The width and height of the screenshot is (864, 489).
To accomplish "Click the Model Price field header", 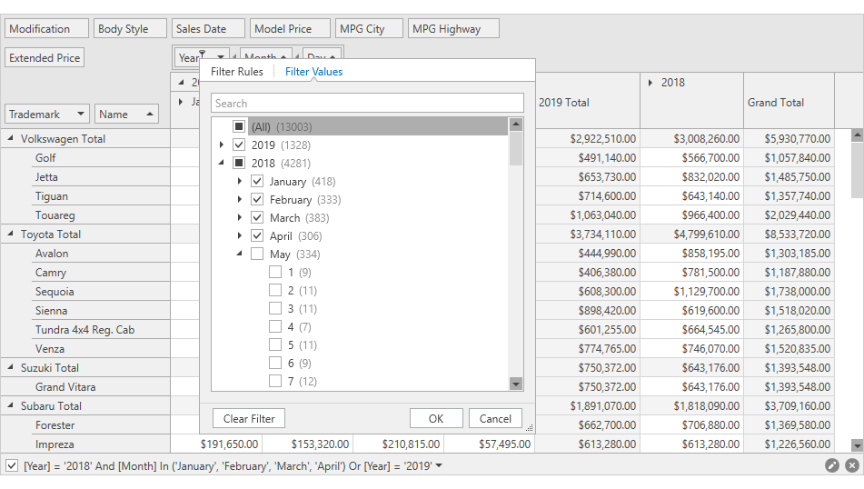I will [290, 29].
